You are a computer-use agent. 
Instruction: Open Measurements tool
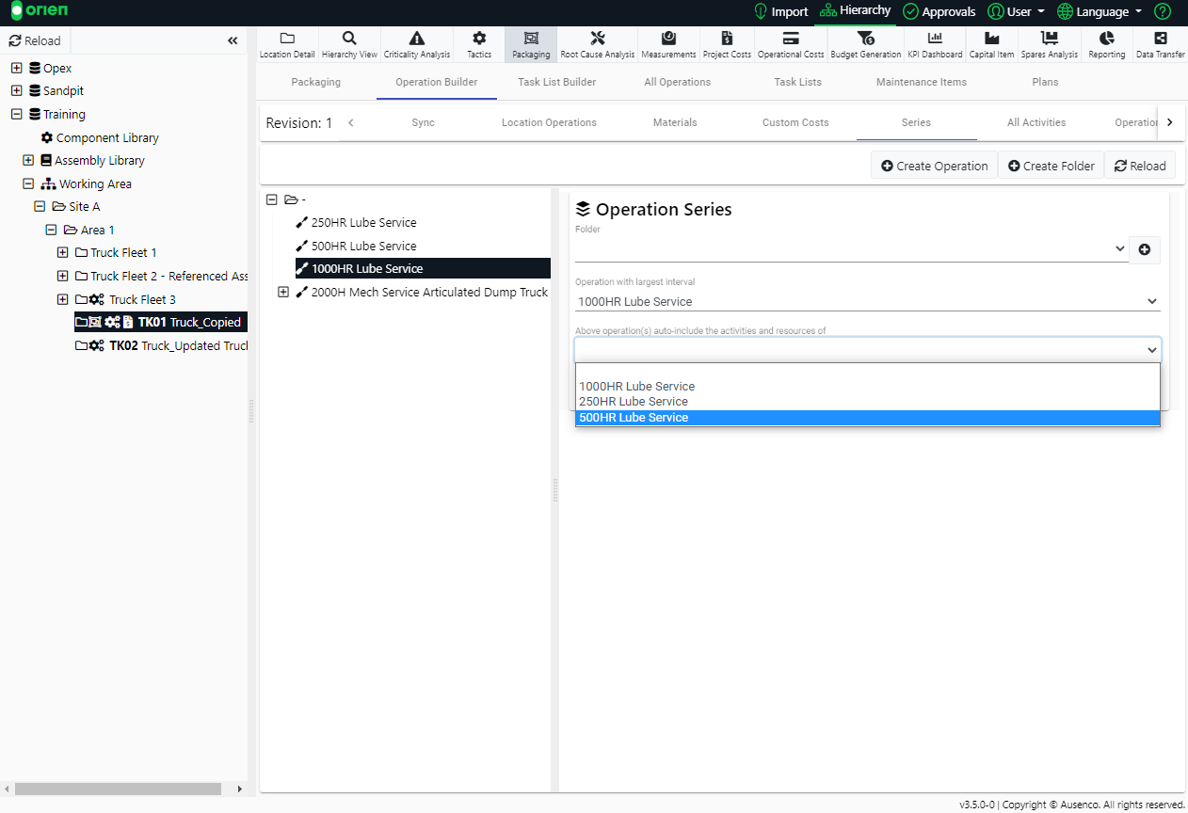[x=668, y=44]
